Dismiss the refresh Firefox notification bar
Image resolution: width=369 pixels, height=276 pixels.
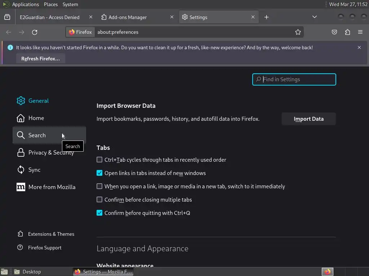coord(359,47)
